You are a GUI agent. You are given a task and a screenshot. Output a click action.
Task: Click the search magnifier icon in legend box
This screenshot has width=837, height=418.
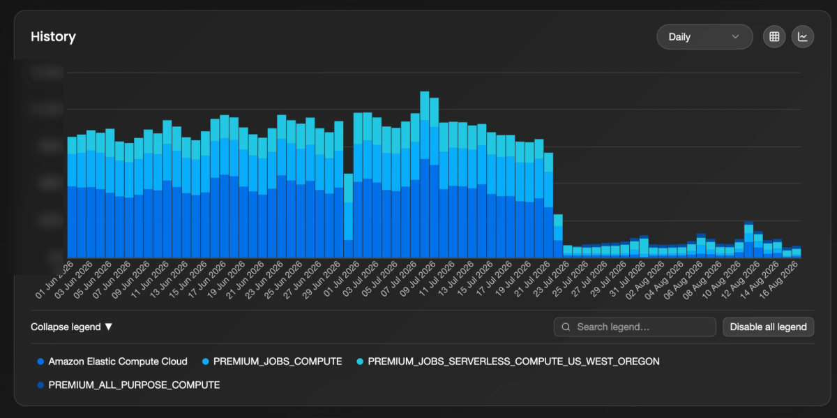566,327
